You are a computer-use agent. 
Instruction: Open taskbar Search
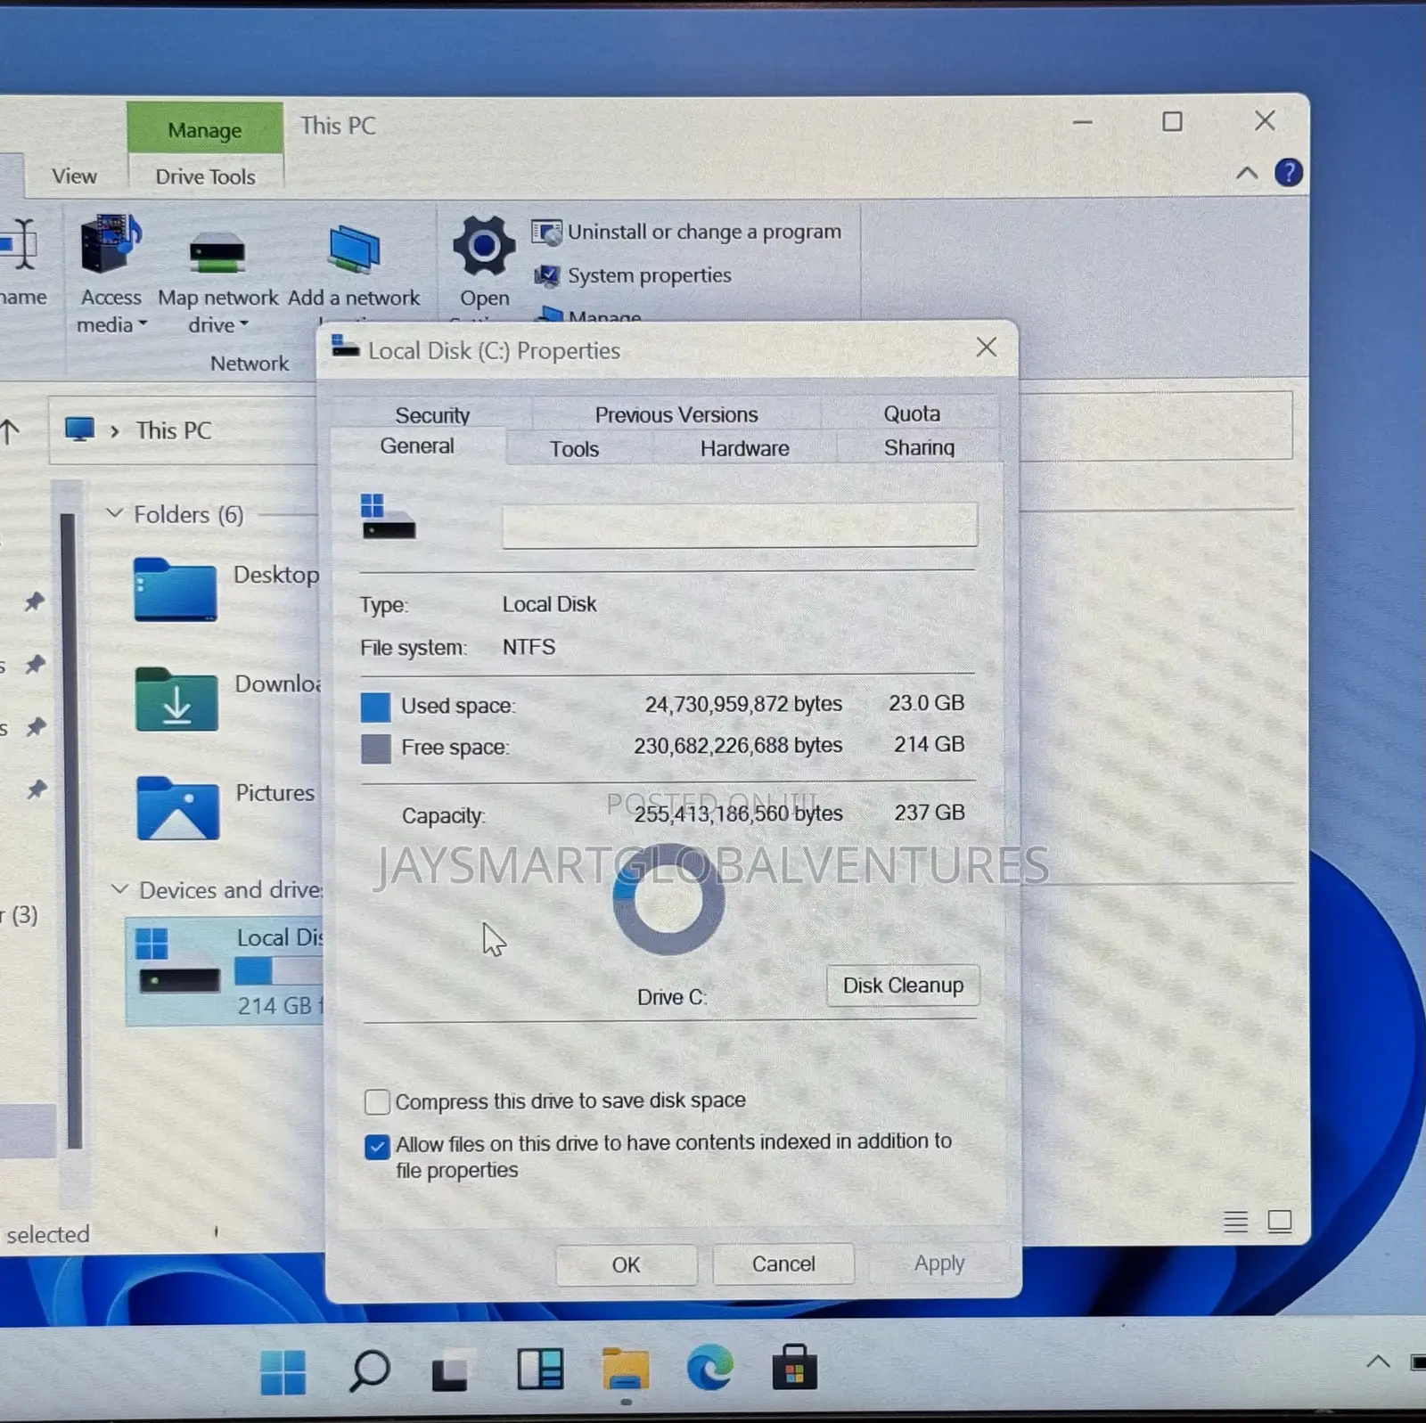pos(369,1370)
